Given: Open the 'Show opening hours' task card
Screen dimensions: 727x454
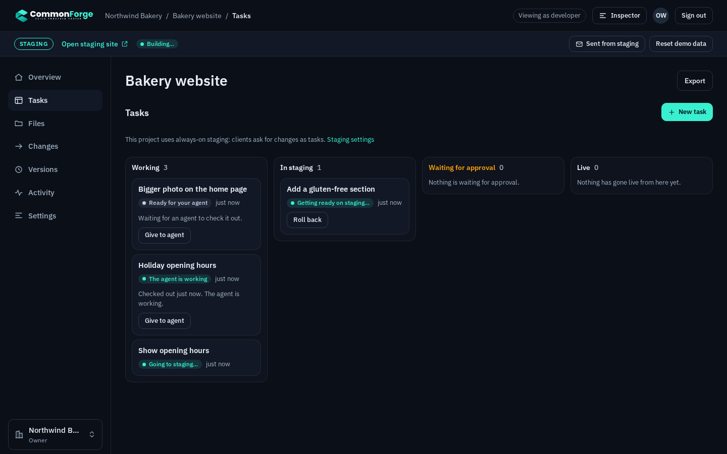Looking at the screenshot, I should [196, 358].
